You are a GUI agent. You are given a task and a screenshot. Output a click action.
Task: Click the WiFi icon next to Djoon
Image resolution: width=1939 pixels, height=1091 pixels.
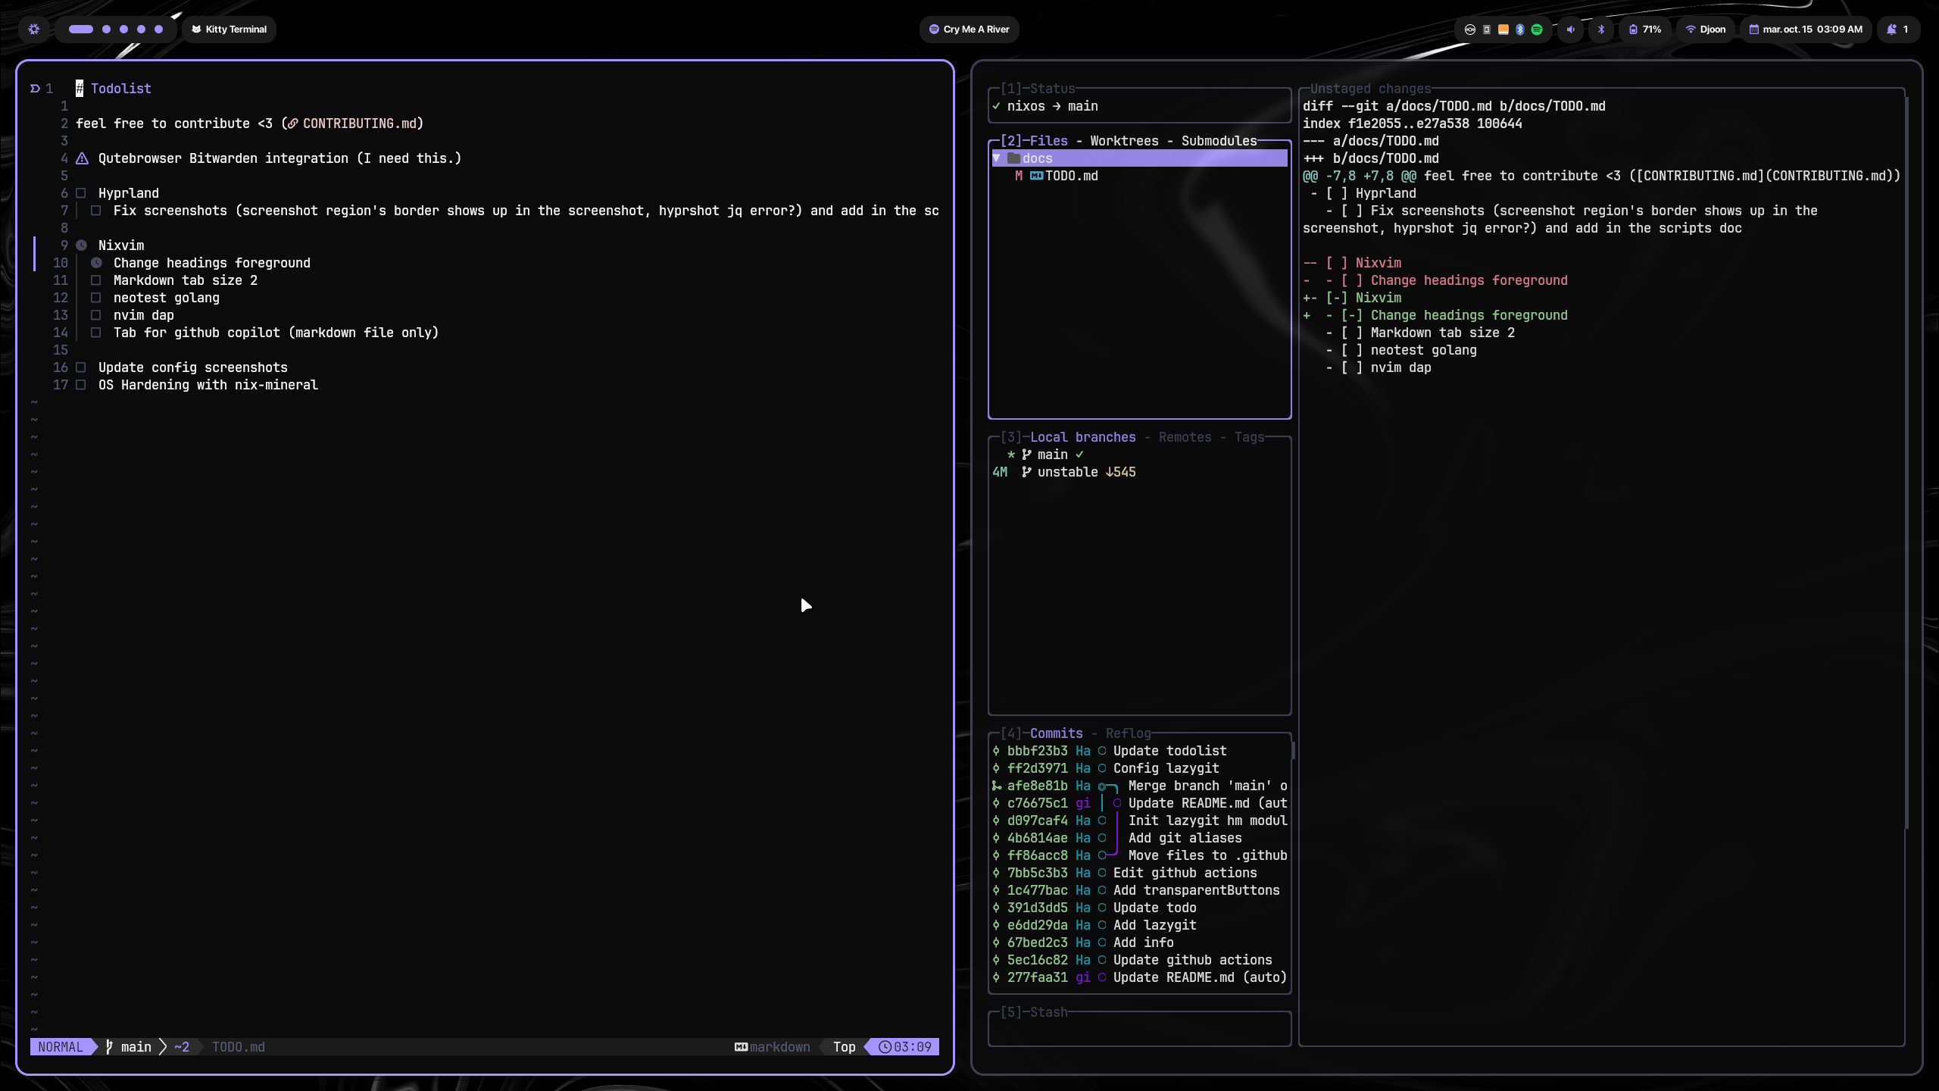tap(1691, 29)
